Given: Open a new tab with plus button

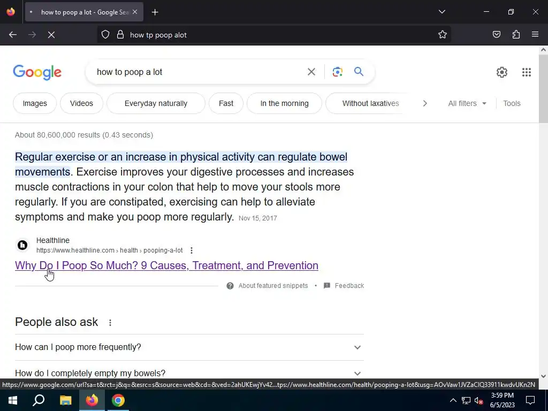Looking at the screenshot, I should click(x=155, y=12).
